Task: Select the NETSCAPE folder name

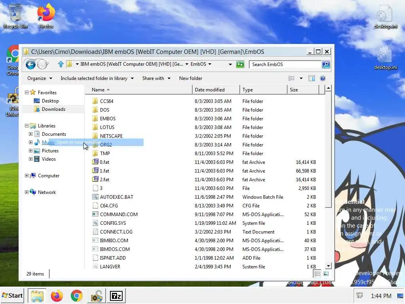Action: pos(111,136)
